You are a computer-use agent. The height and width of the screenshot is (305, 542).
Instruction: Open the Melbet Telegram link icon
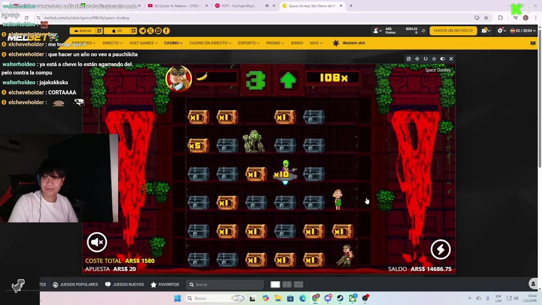(x=142, y=30)
